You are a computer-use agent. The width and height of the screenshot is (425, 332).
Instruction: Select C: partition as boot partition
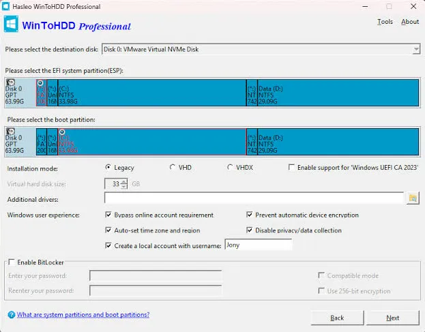152,142
